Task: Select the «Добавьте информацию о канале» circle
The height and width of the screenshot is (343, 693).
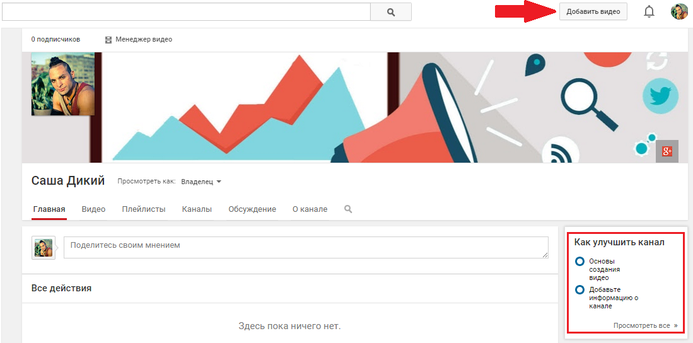Action: tap(579, 291)
